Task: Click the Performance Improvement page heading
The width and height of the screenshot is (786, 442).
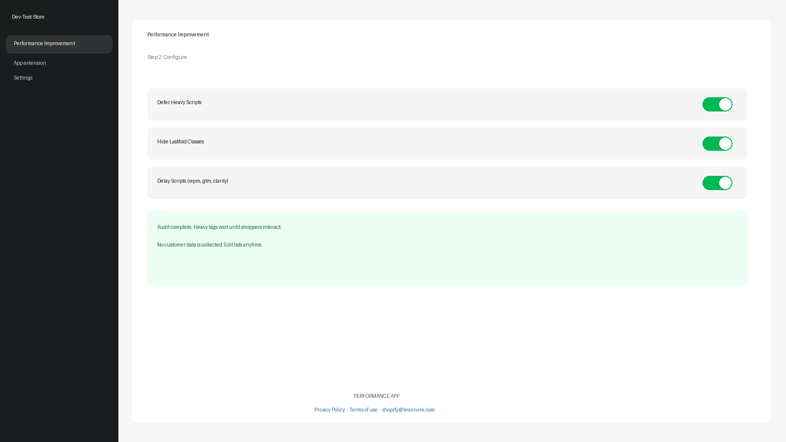Action: tap(178, 34)
